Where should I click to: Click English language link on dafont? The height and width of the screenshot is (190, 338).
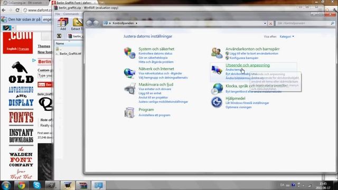point(12,49)
